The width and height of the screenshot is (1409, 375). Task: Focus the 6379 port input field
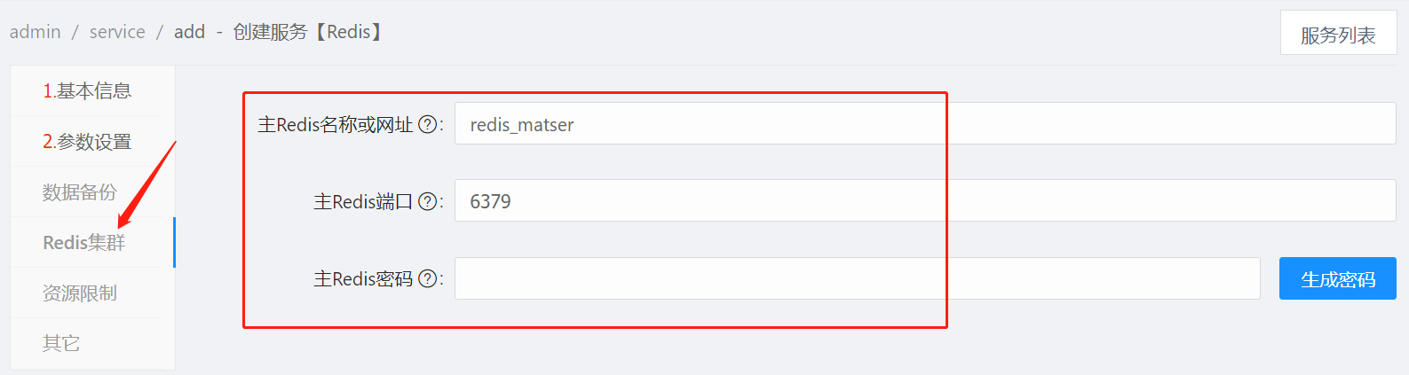pos(925,200)
